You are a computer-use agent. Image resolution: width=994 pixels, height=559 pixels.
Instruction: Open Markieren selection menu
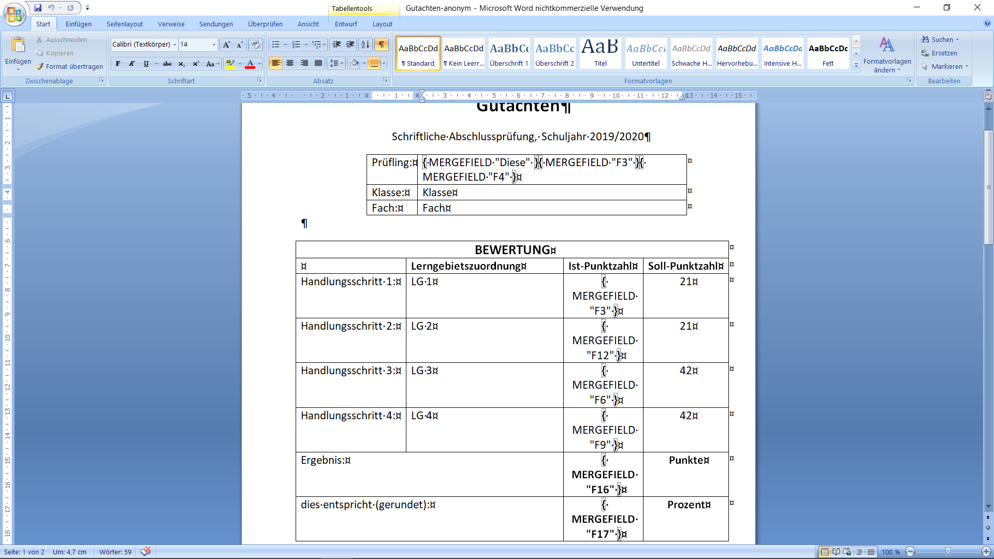tap(945, 66)
